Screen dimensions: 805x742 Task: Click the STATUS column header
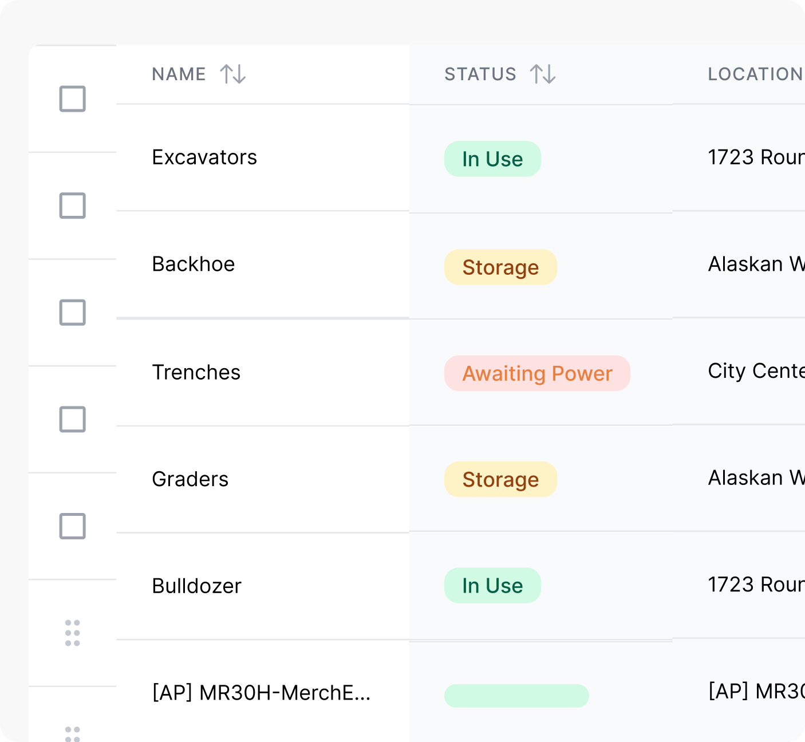point(480,74)
